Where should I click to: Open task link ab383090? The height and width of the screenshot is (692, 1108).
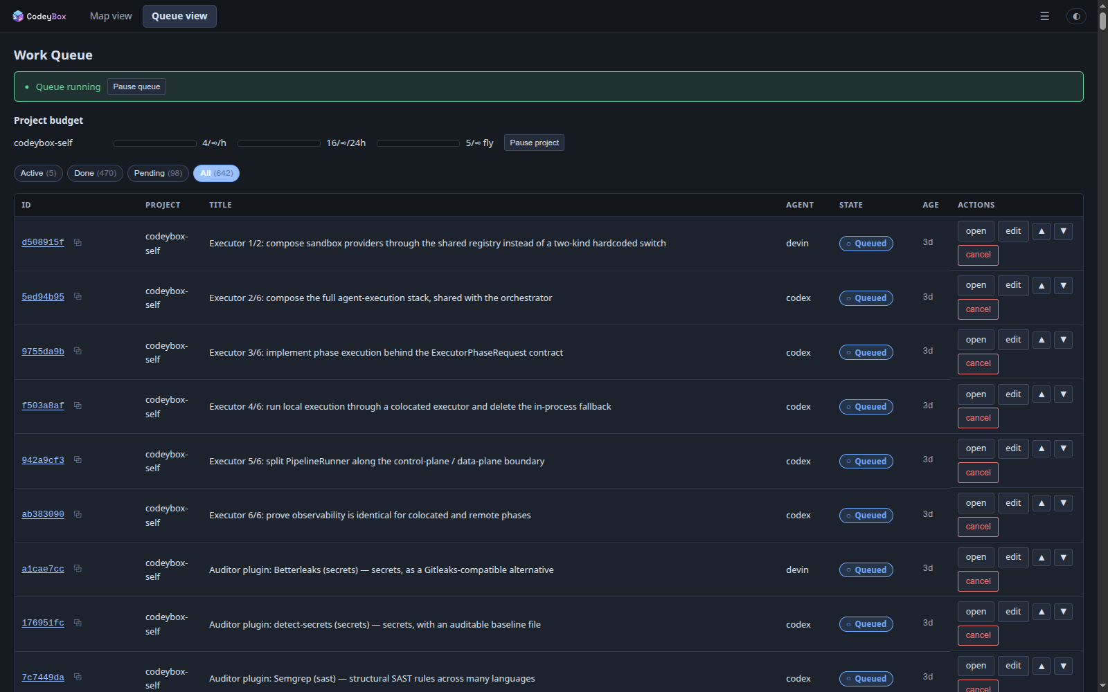[x=43, y=514]
